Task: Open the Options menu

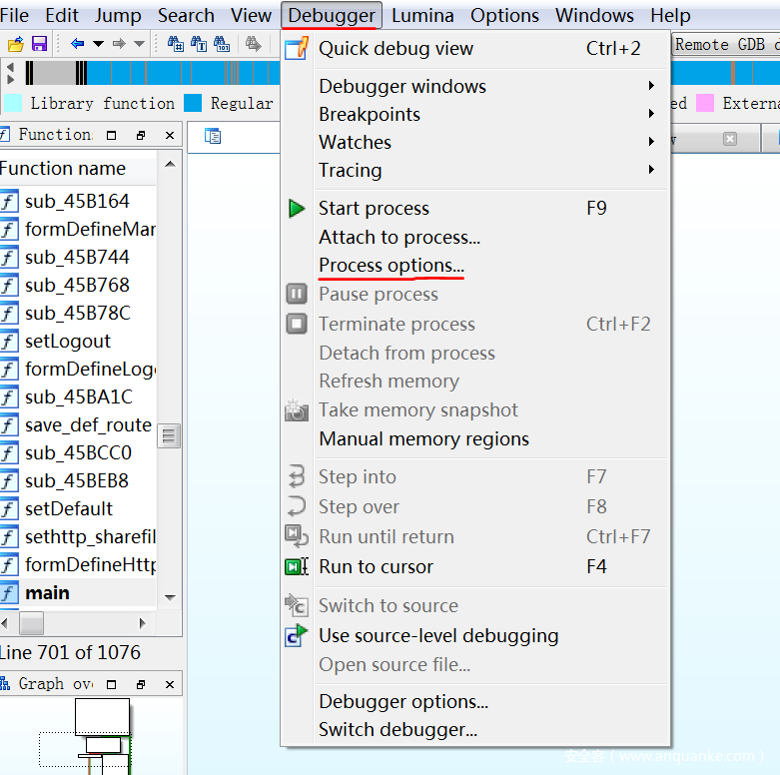Action: (x=504, y=15)
